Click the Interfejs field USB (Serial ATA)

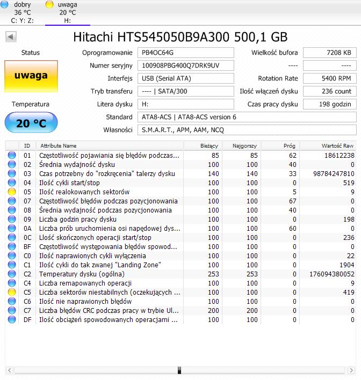pyautogui.click(x=186, y=78)
